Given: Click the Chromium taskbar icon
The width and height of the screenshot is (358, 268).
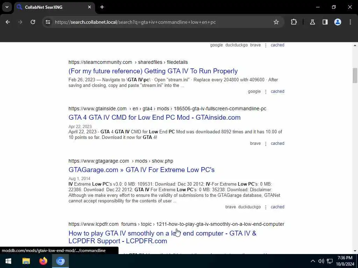Looking at the screenshot, I should [60, 261].
